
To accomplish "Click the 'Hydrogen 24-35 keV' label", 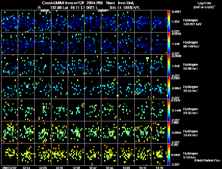I will click(191, 111).
